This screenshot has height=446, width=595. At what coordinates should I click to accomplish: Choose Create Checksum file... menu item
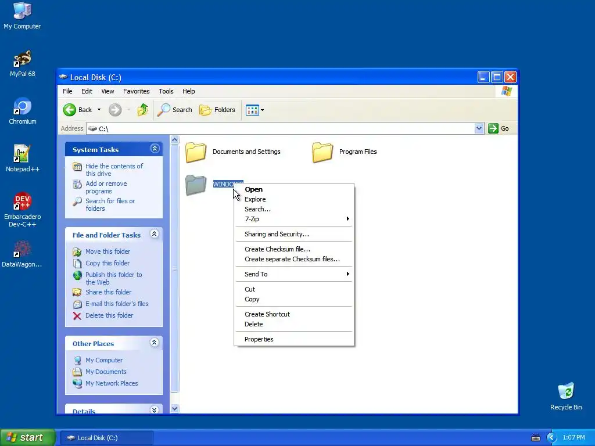pos(294,249)
